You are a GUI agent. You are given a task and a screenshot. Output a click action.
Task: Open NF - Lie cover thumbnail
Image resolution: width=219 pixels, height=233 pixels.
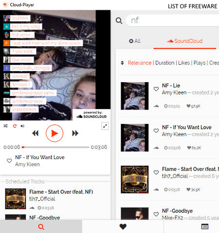pyautogui.click(x=134, y=96)
